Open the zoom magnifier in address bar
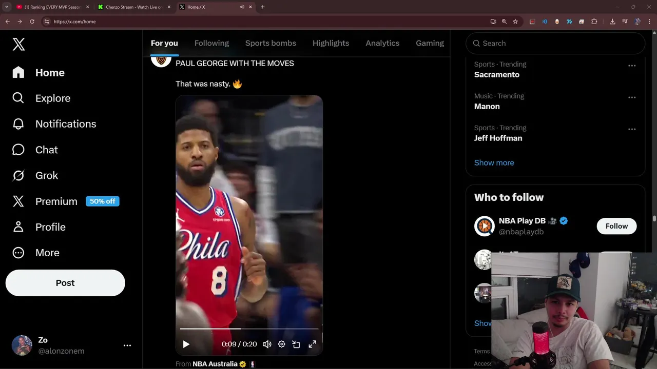The height and width of the screenshot is (369, 657). click(504, 22)
